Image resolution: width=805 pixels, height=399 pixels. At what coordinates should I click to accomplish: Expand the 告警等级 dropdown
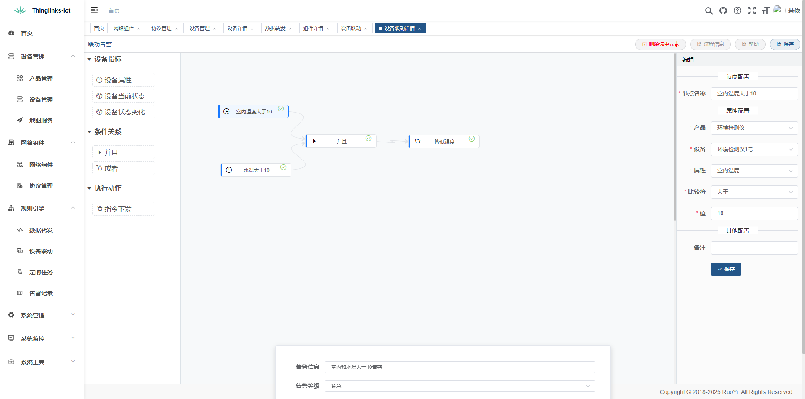(x=460, y=386)
